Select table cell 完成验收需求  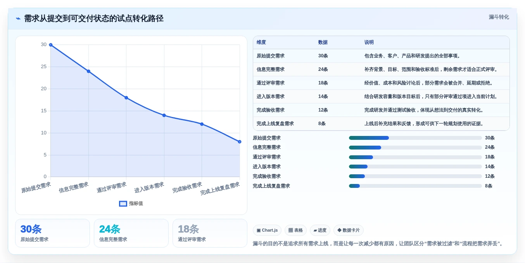point(271,110)
